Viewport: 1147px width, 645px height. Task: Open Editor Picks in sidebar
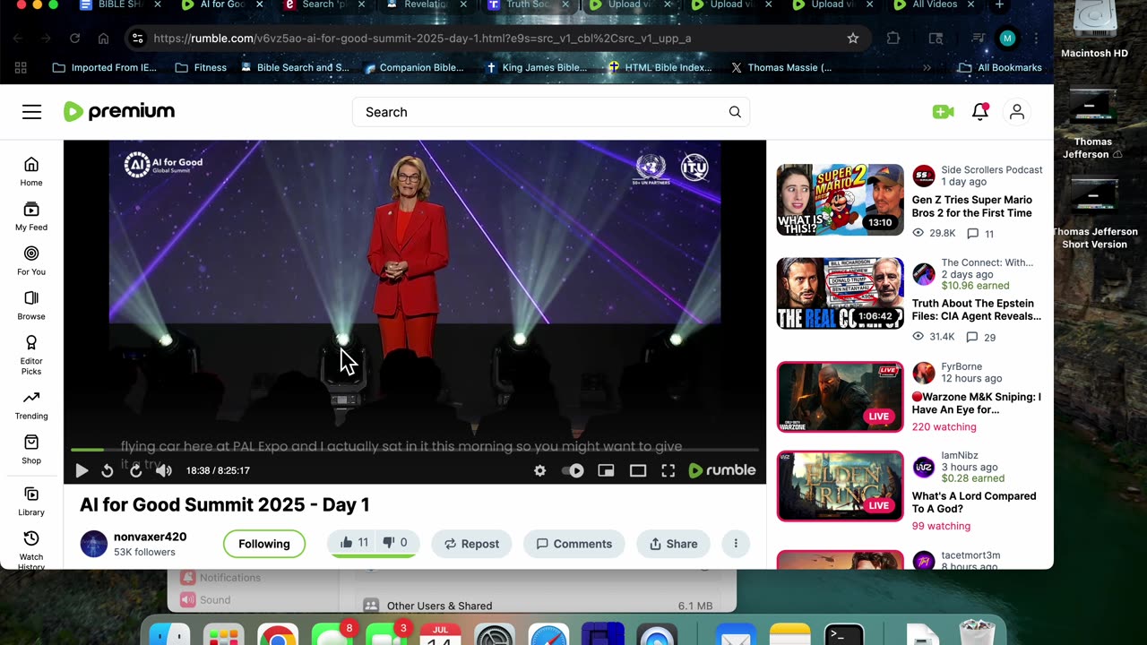(31, 355)
